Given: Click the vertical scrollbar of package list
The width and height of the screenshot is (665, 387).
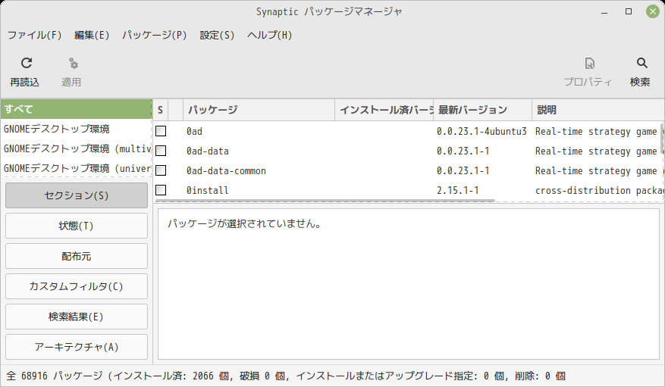Looking at the screenshot, I should click(663, 139).
